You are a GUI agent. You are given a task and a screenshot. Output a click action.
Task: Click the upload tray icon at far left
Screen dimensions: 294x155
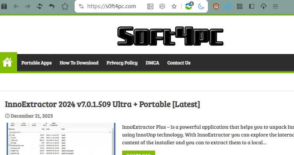coord(4,7)
